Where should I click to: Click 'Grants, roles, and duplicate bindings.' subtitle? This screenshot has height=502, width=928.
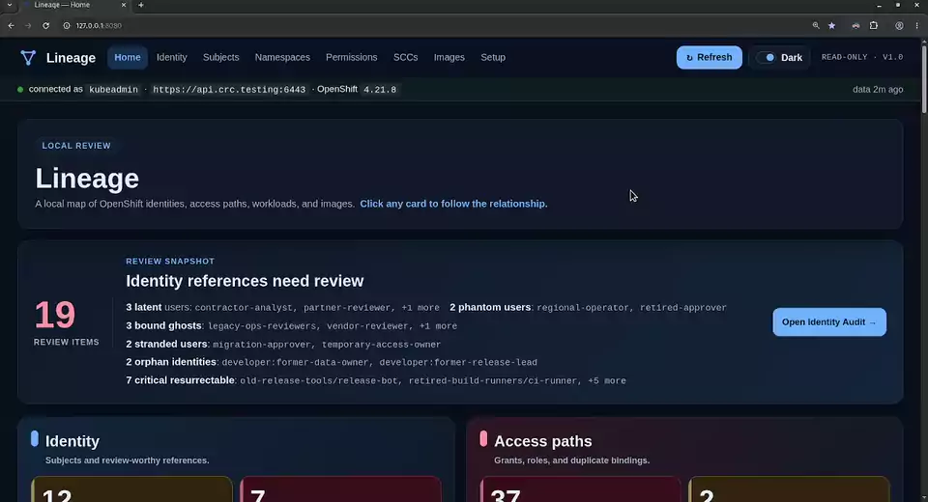click(x=571, y=460)
